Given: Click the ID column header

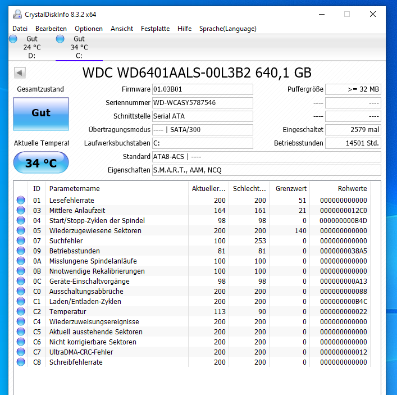Looking at the screenshot, I should [x=36, y=188].
